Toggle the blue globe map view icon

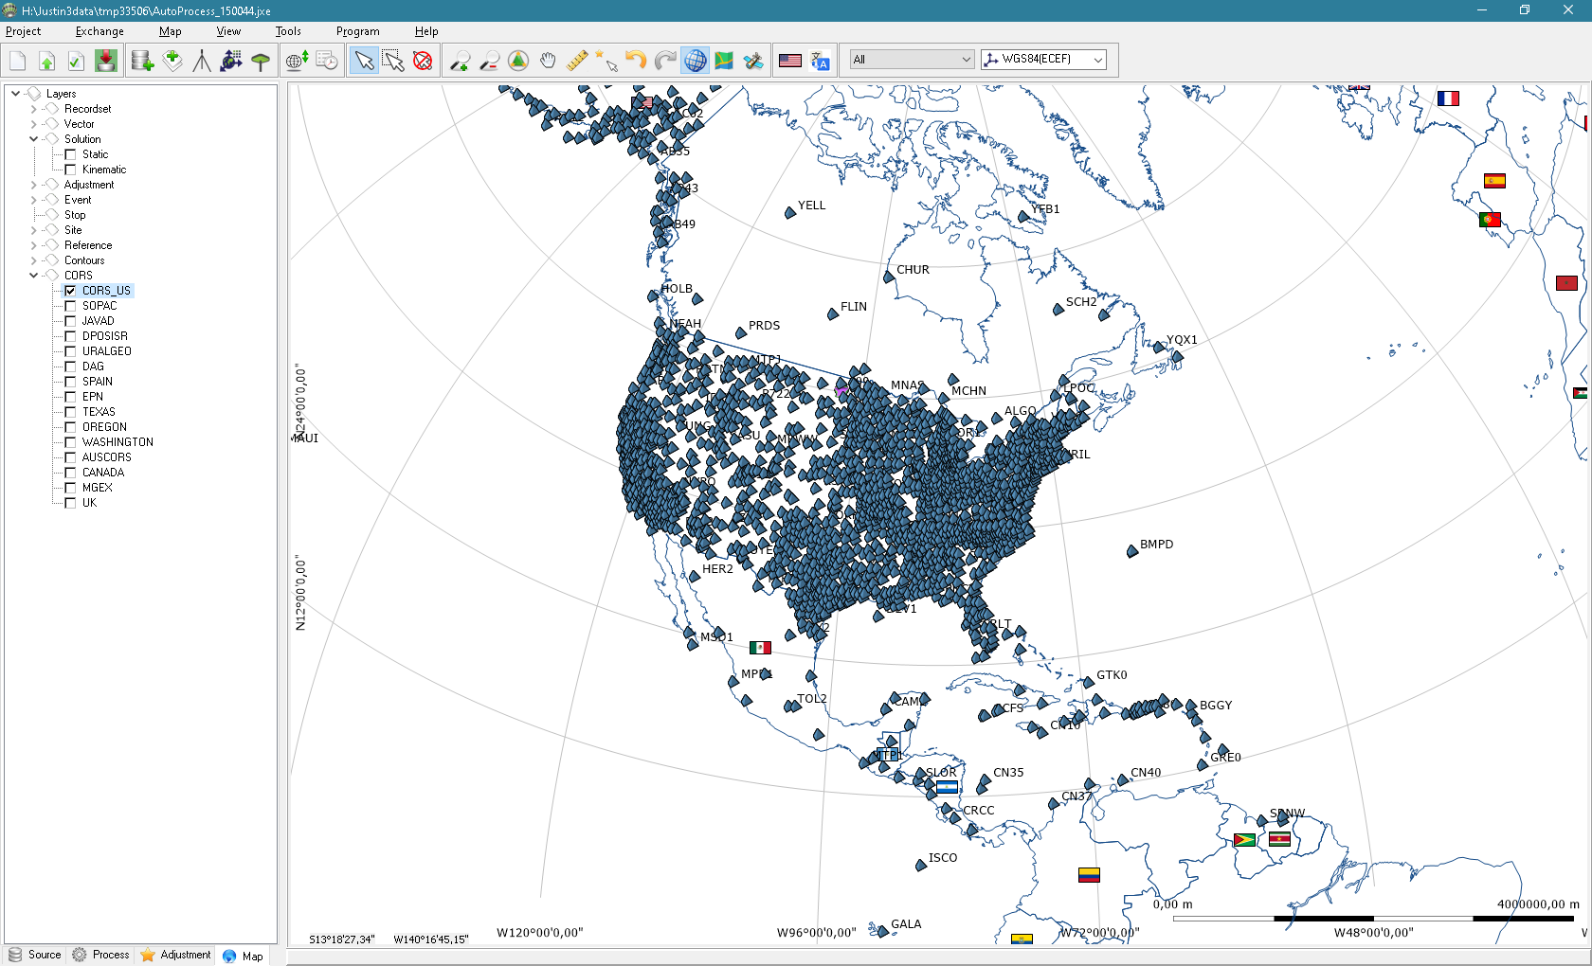(695, 61)
